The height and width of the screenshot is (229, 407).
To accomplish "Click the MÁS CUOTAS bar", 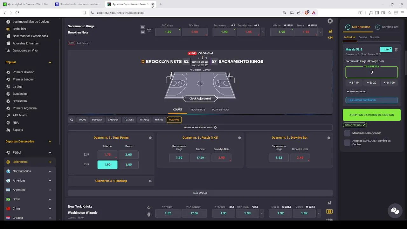I will pos(200,193).
